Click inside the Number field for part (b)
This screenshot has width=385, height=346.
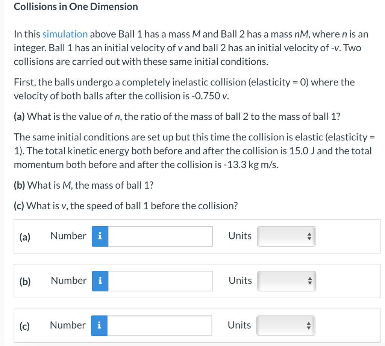(x=160, y=281)
